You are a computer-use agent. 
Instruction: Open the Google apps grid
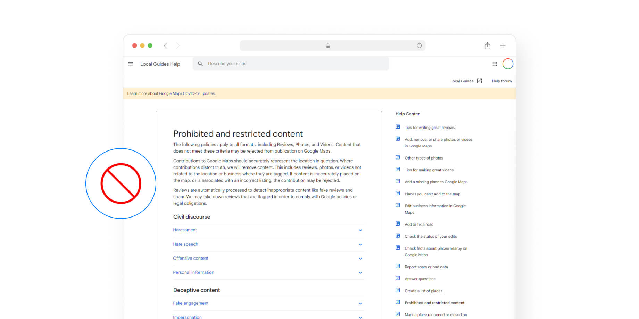[x=495, y=64]
